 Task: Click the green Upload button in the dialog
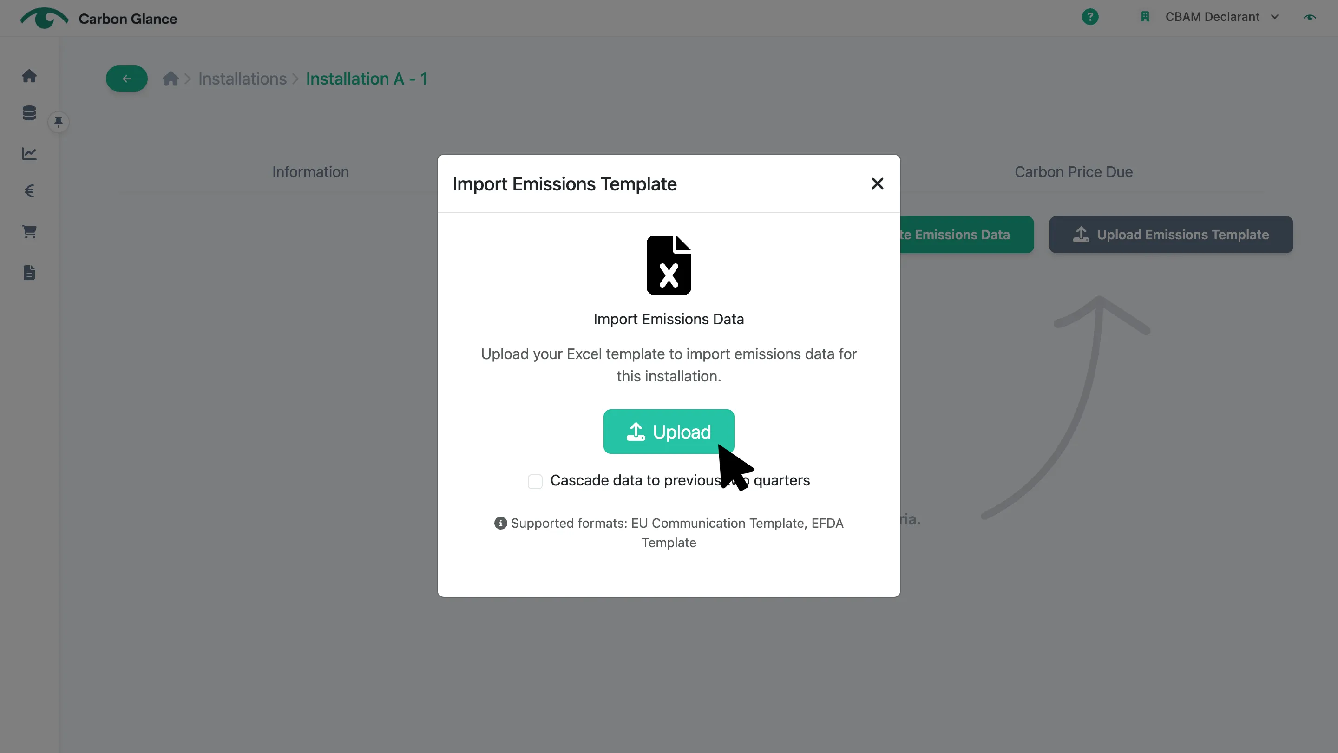click(668, 431)
